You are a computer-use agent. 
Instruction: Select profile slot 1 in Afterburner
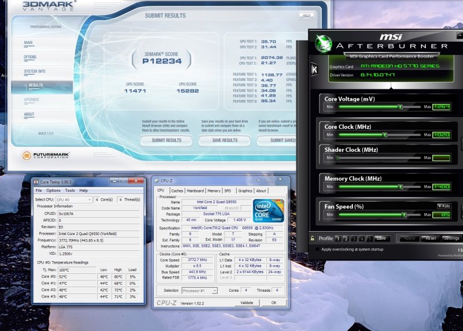[338, 238]
